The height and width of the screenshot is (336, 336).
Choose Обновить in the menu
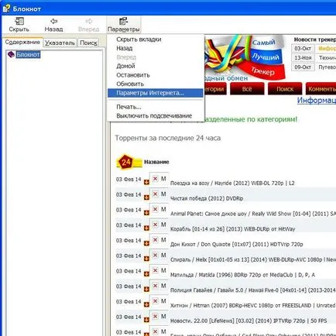pos(156,84)
